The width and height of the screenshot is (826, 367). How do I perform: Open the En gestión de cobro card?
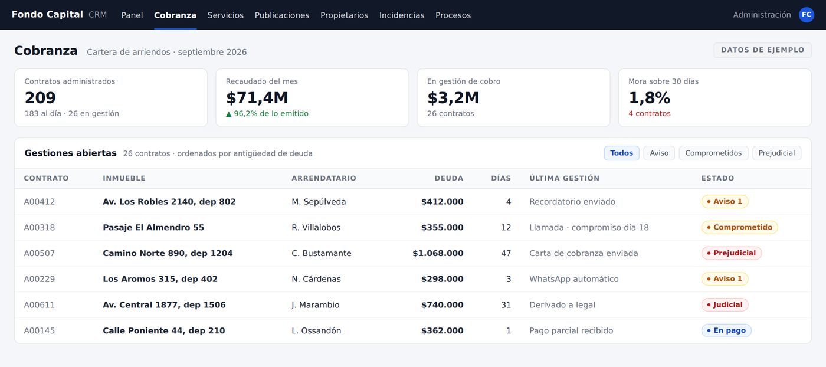513,97
